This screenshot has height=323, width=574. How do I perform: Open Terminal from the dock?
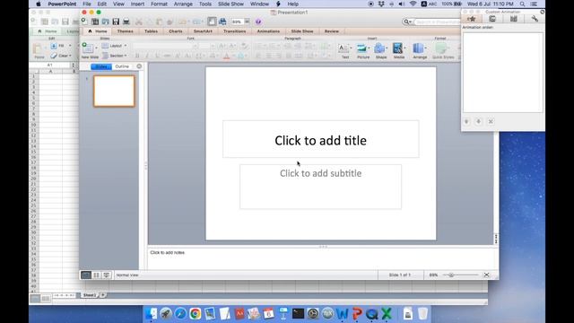pyautogui.click(x=298, y=313)
